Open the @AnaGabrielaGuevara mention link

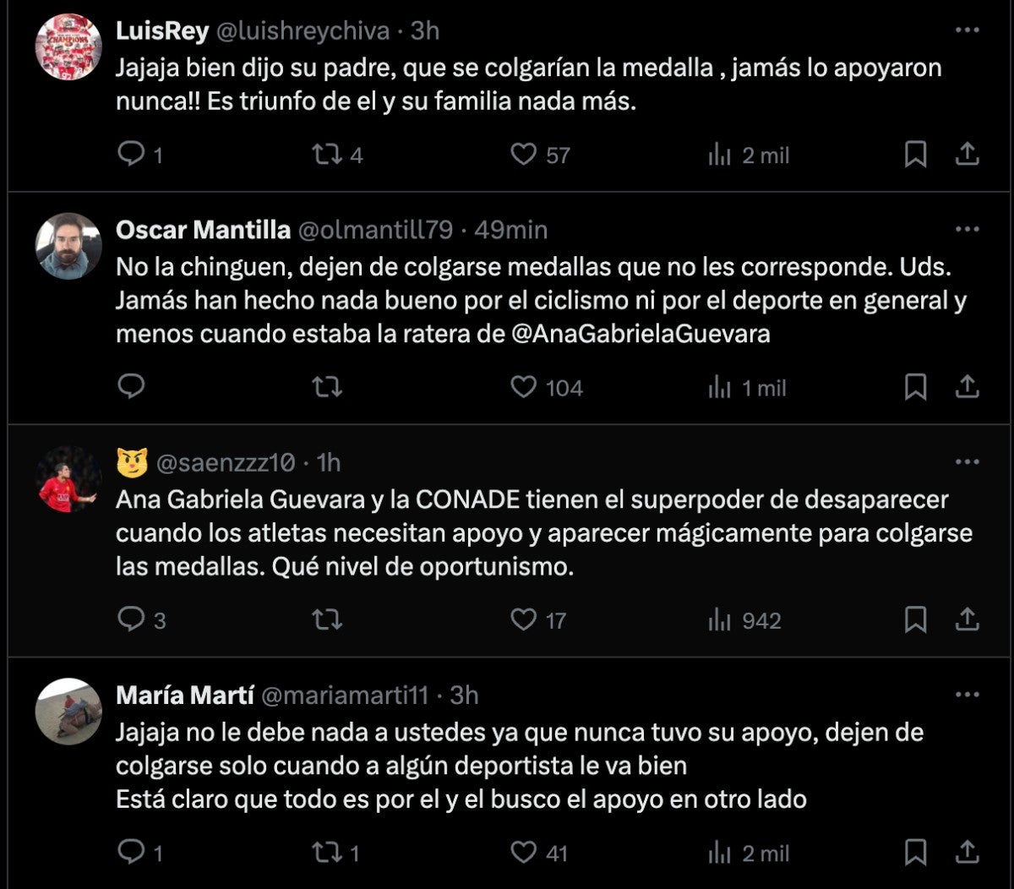point(641,334)
